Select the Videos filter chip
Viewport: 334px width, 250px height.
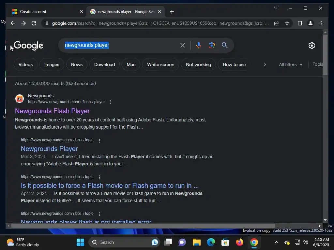pyautogui.click(x=25, y=65)
